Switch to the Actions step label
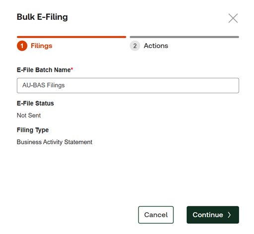 point(156,46)
